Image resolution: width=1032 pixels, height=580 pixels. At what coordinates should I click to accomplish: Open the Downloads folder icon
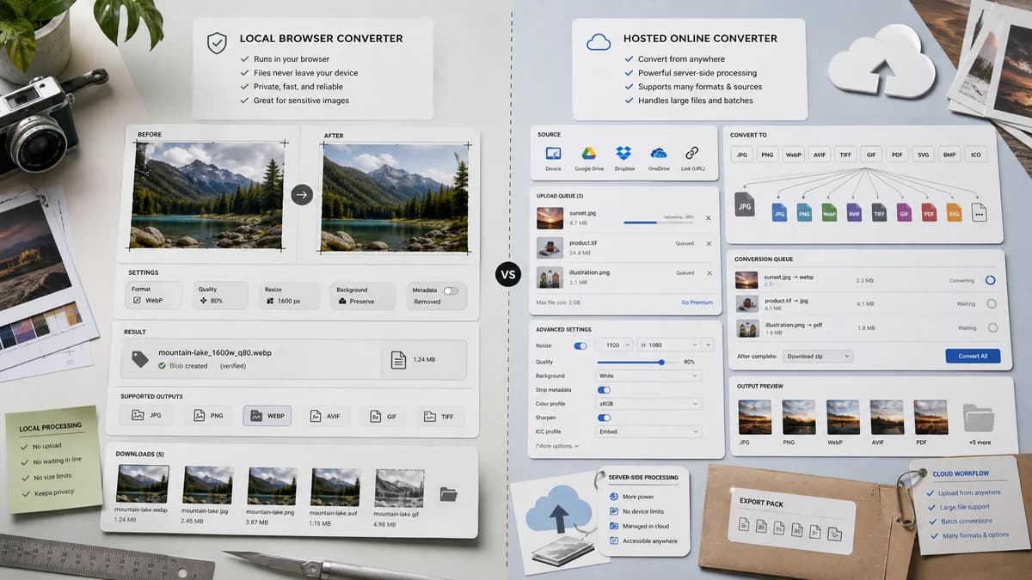click(x=448, y=494)
